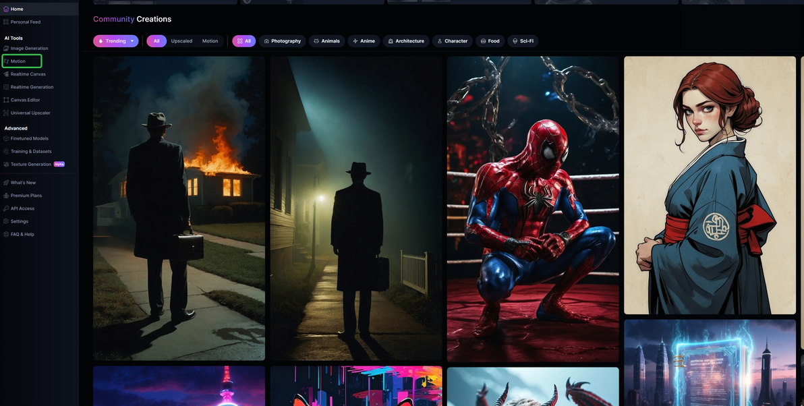
Task: Open foggy alley silhouette man image
Action: pos(356,208)
